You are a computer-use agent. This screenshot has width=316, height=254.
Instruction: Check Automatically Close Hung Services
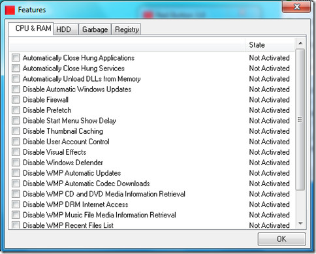coord(16,68)
